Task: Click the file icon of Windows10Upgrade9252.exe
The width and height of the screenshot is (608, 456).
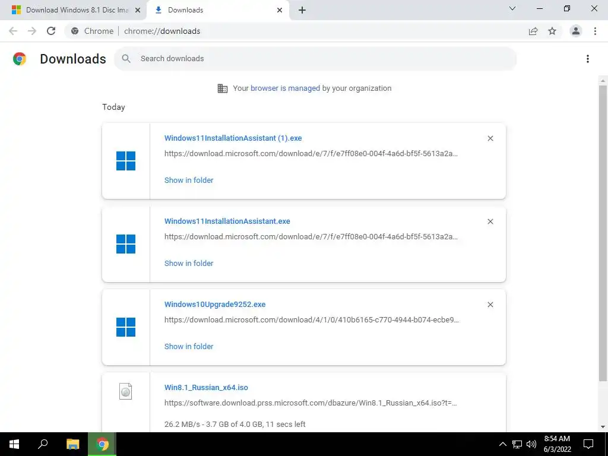Action: tap(126, 327)
